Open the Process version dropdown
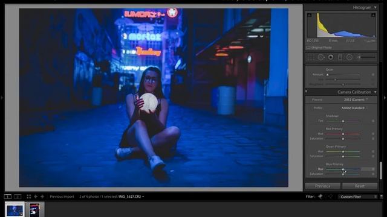Image resolution: width=387 pixels, height=217 pixels. 356,99
